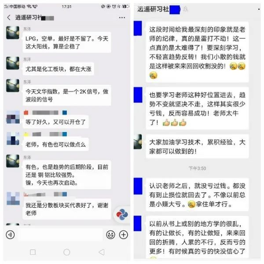The height and width of the screenshot is (264, 264).
Task: Tap the voice input icon
Action: (x=10, y=235)
